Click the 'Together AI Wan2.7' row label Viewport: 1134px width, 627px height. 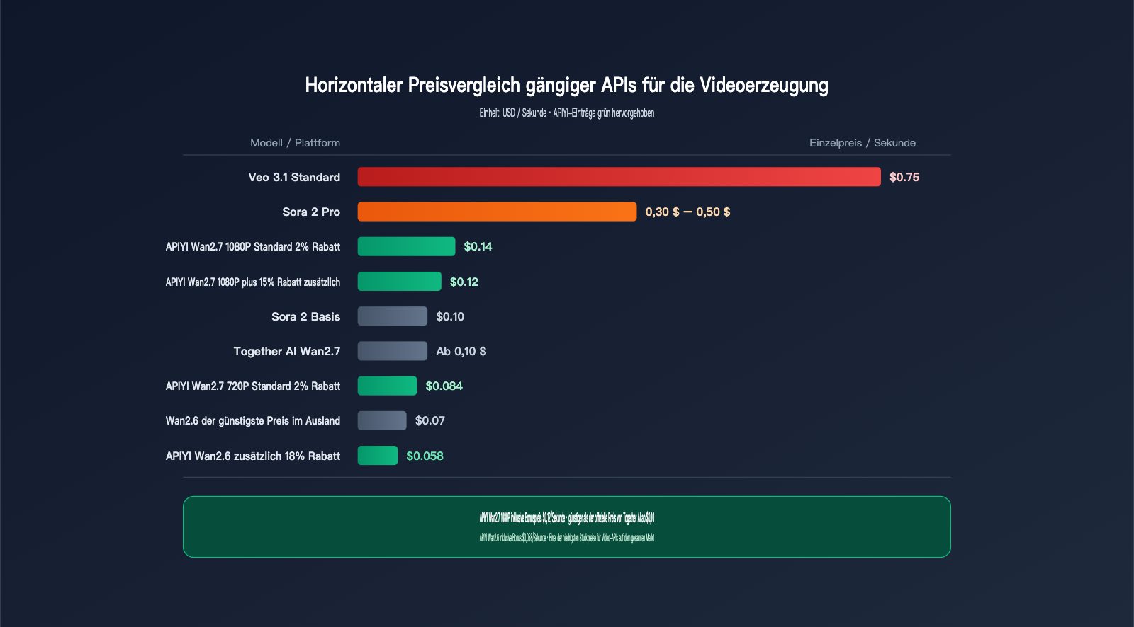click(287, 351)
